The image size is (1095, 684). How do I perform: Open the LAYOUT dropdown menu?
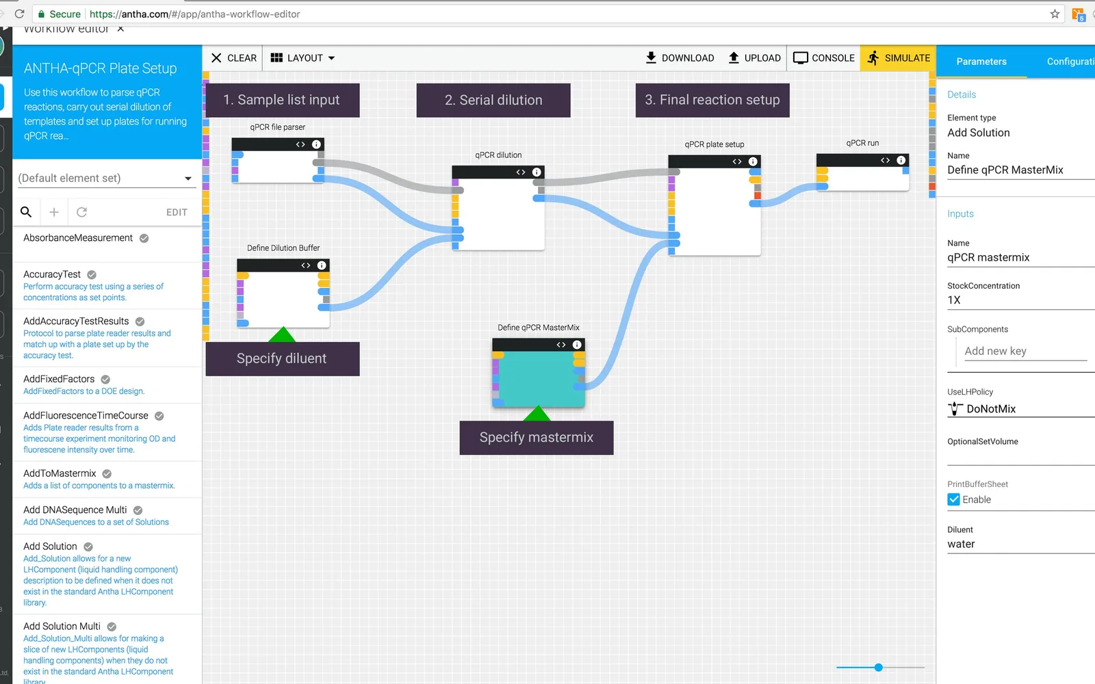302,58
